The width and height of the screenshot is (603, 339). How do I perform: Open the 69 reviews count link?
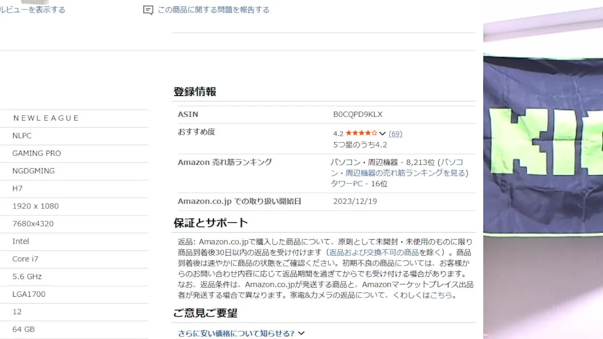(395, 134)
